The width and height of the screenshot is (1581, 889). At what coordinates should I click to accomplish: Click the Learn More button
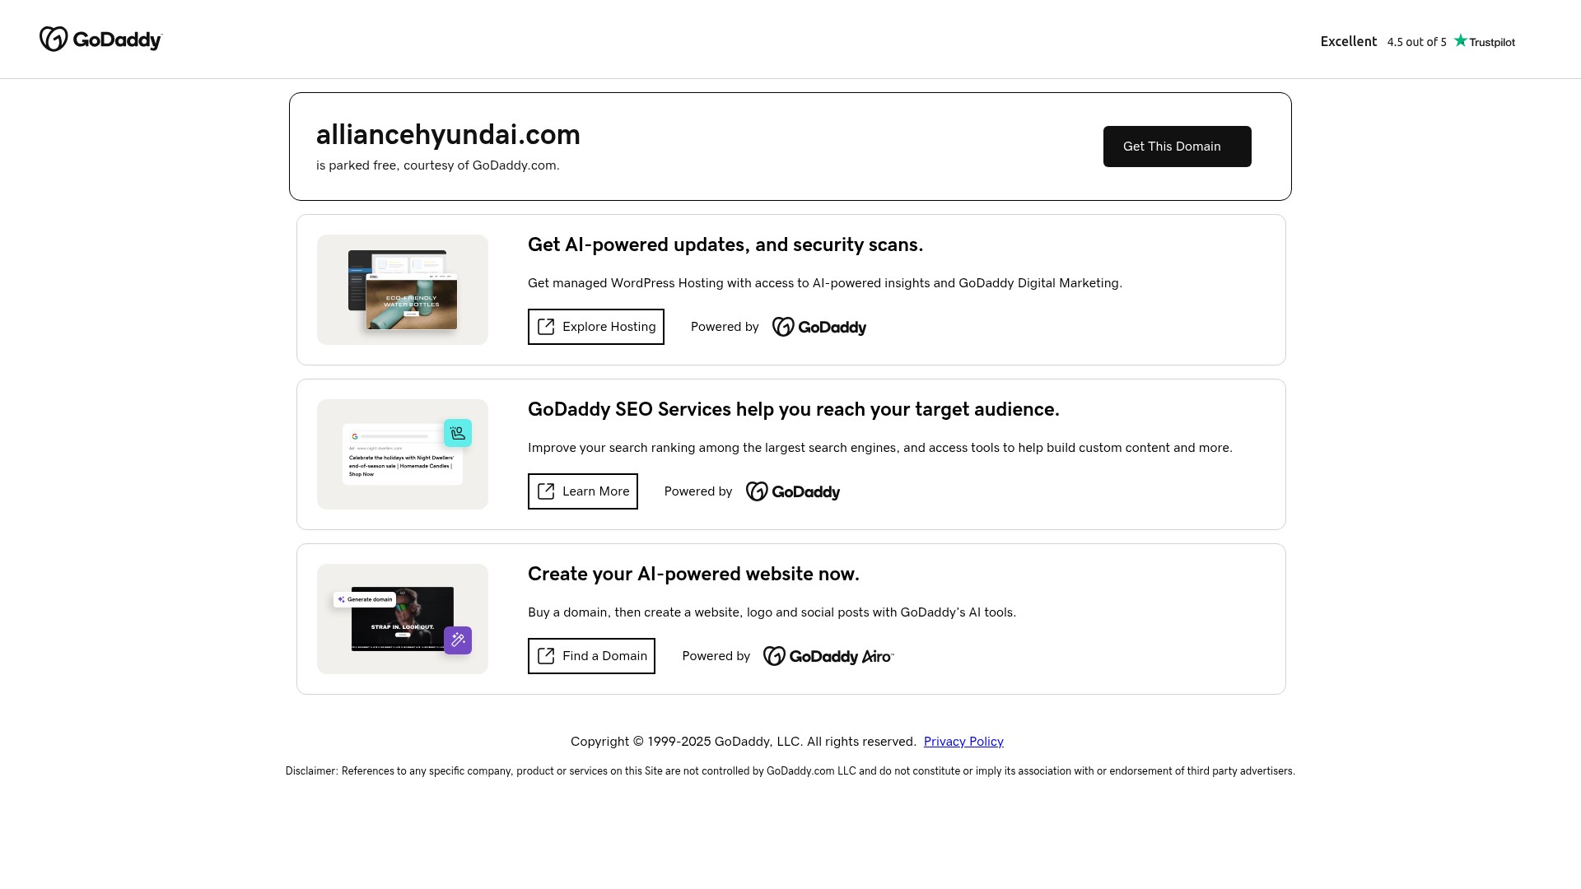tap(582, 491)
